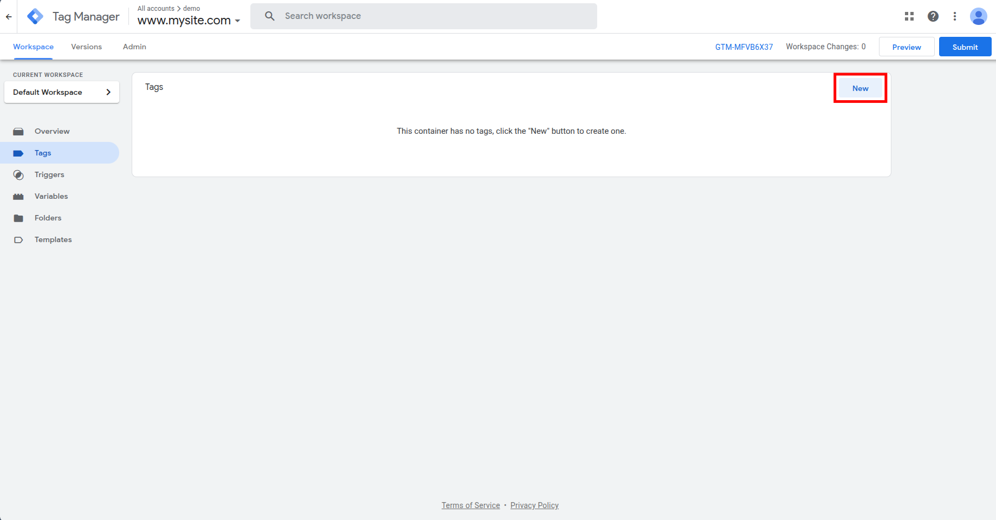
Task: Click the Folders sidebar icon
Action: coord(18,218)
